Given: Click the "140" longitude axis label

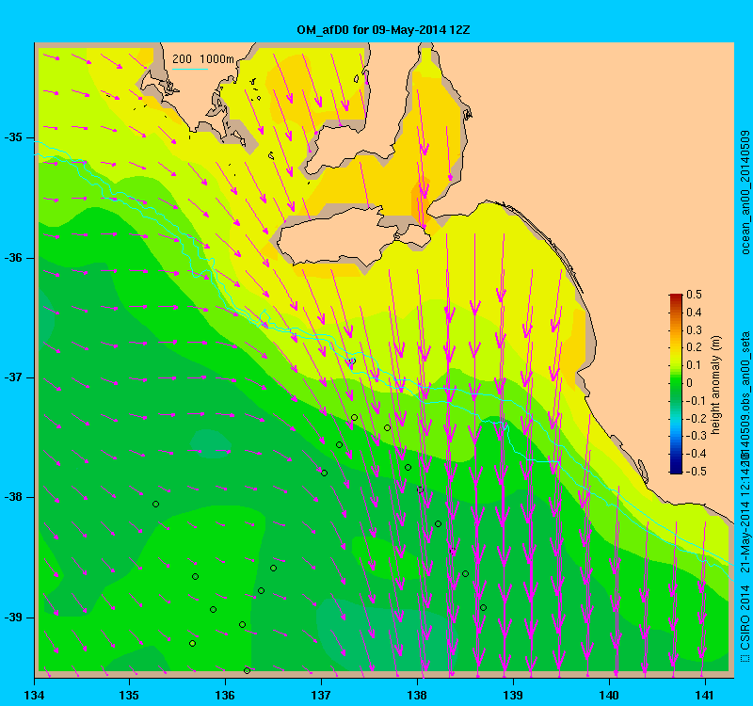Looking at the screenshot, I should coord(609,695).
